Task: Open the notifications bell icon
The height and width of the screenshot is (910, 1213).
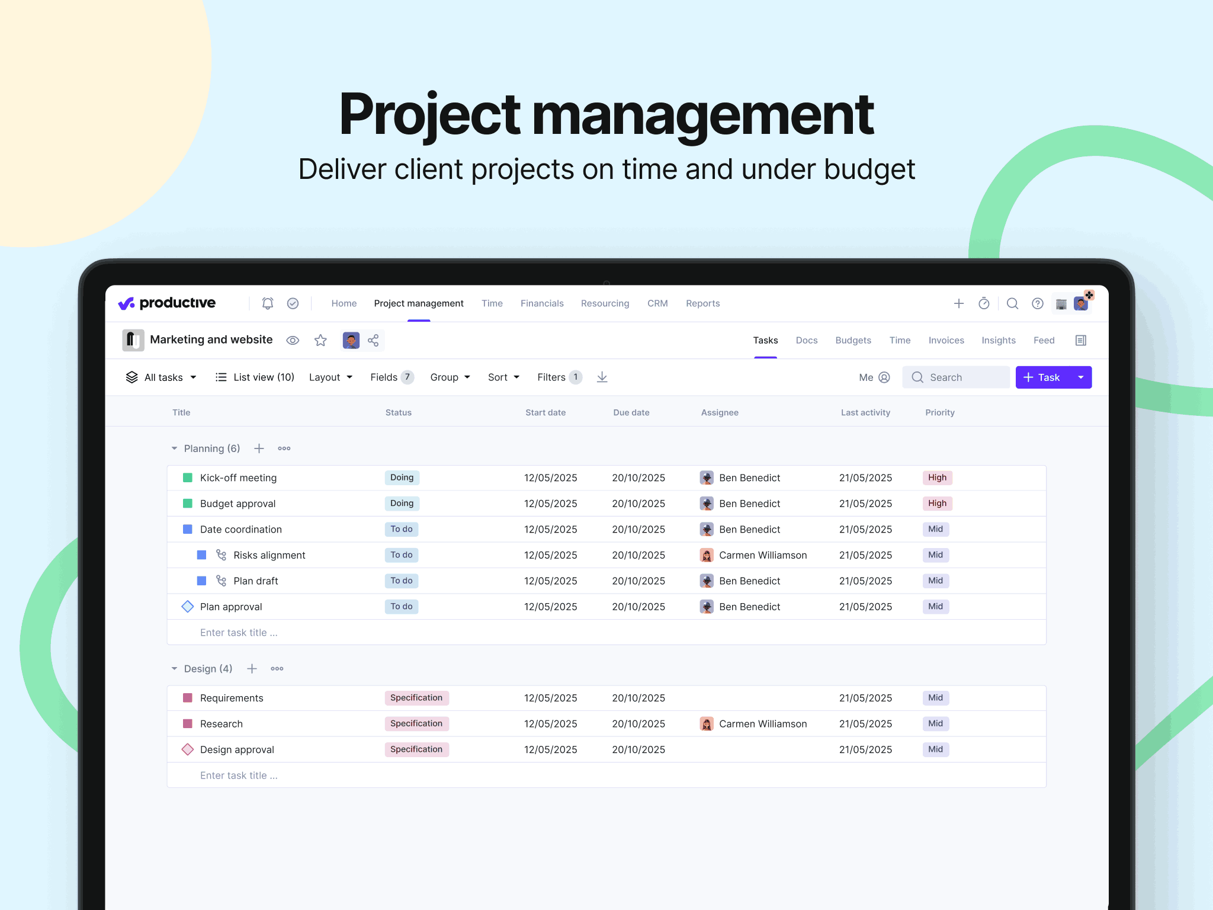Action: pyautogui.click(x=268, y=303)
